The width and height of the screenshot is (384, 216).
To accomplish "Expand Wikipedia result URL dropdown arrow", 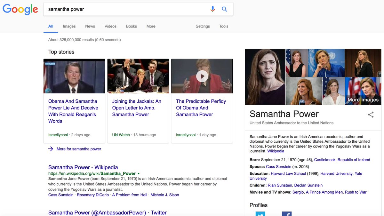I will [x=139, y=173].
